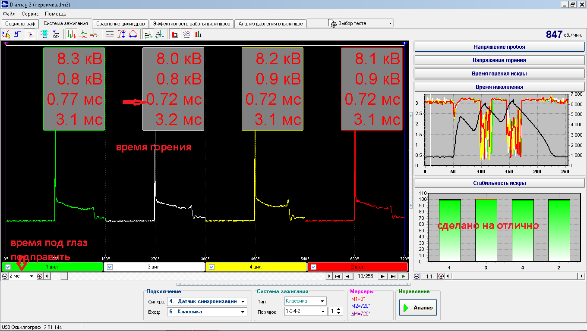
Task: Start playback with the green play arrow
Action: [x=403, y=276]
